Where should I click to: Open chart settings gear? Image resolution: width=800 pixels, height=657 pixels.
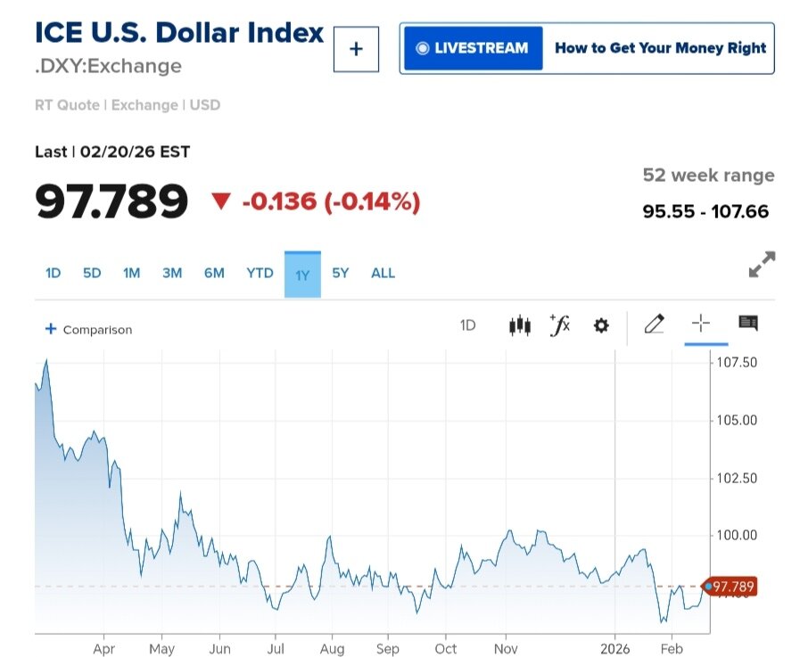point(601,325)
